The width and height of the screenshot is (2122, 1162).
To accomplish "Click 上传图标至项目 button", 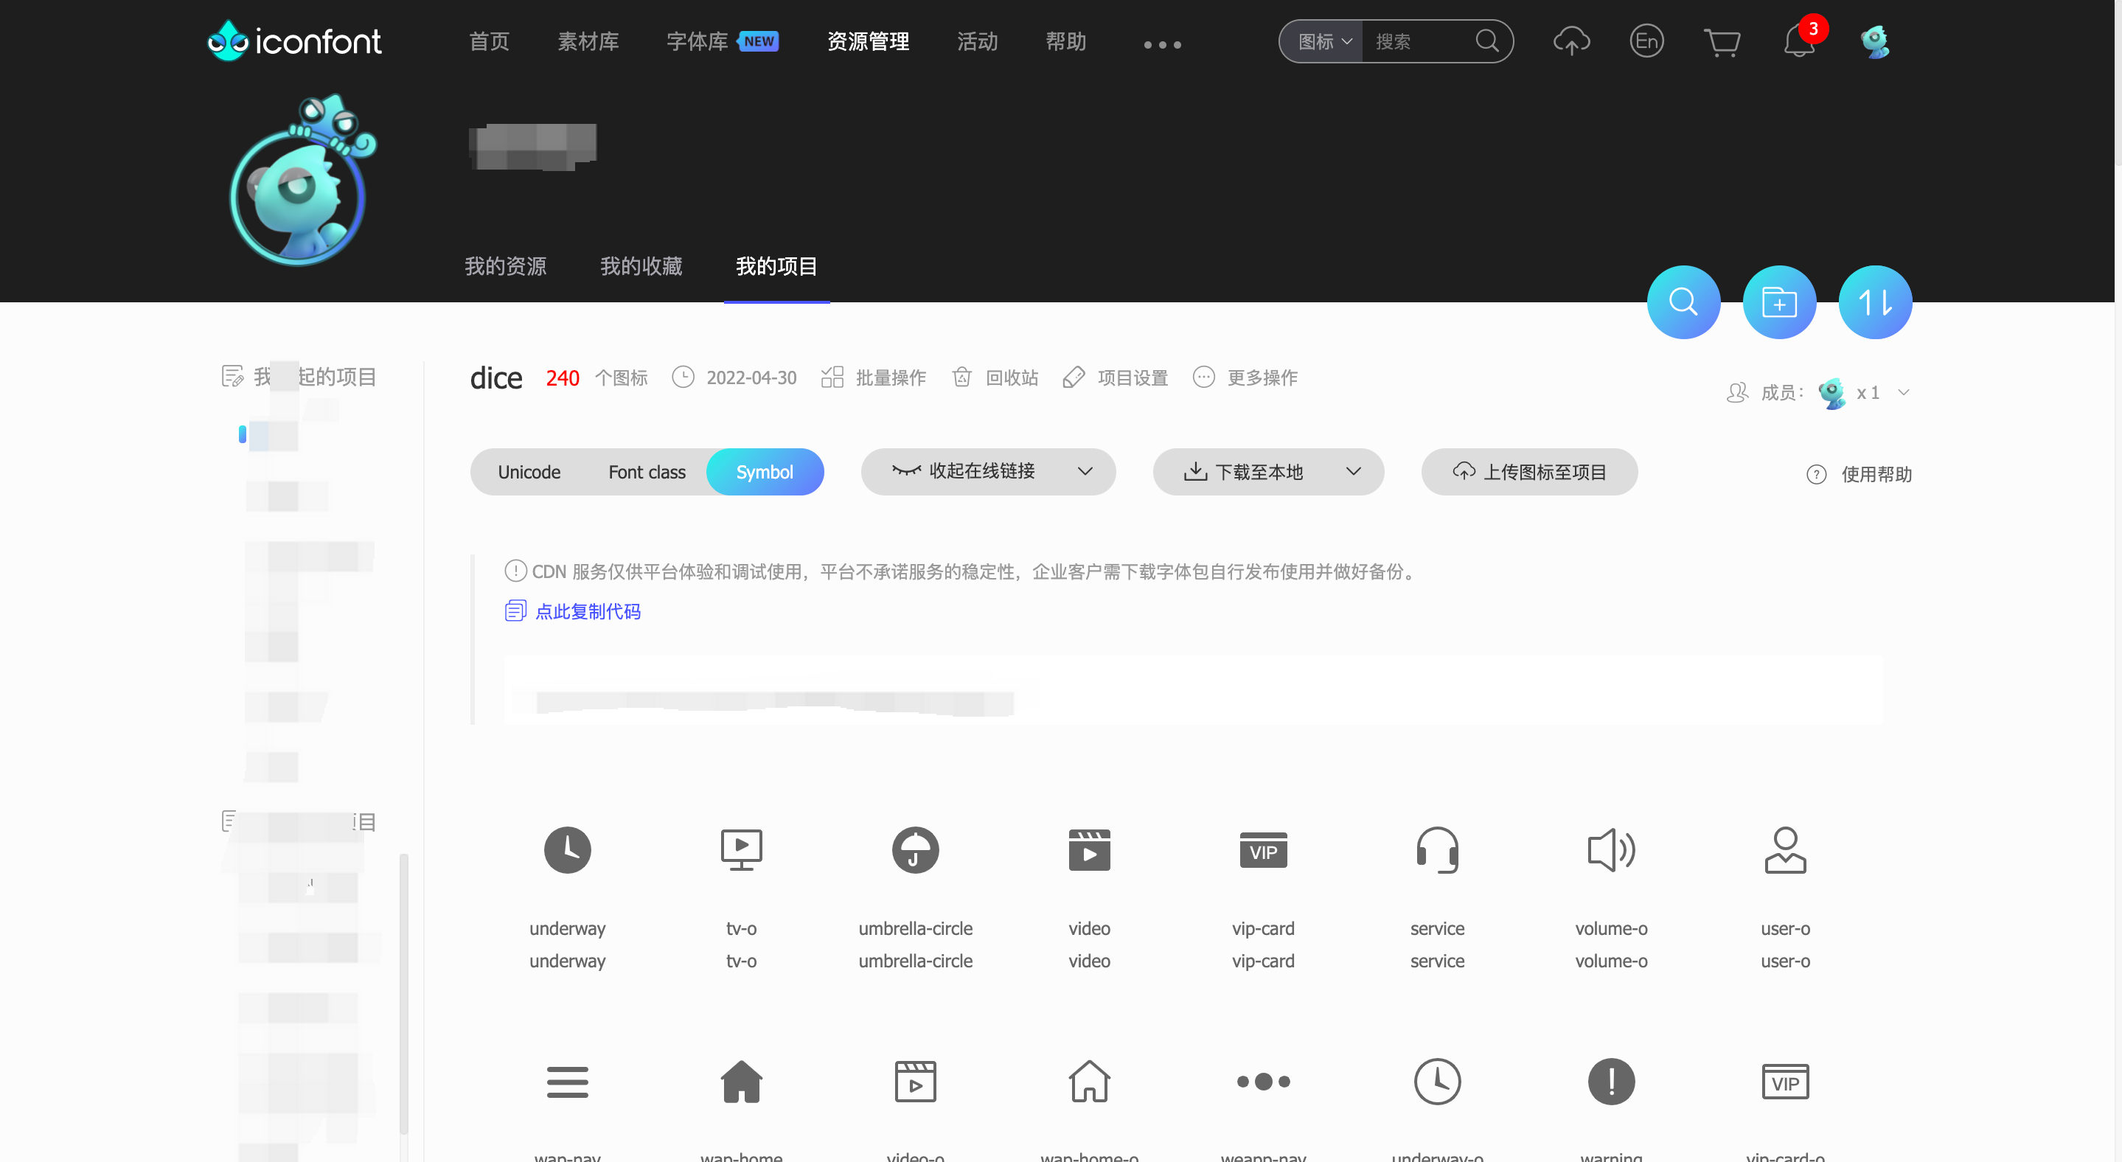I will pyautogui.click(x=1529, y=472).
